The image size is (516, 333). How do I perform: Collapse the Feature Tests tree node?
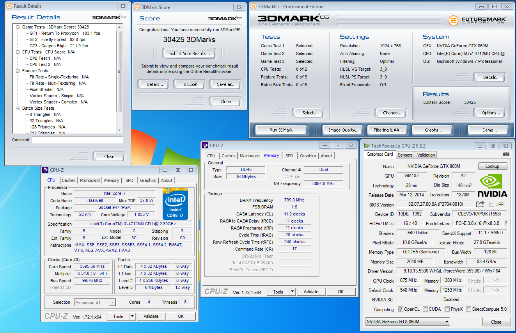[x=18, y=71]
